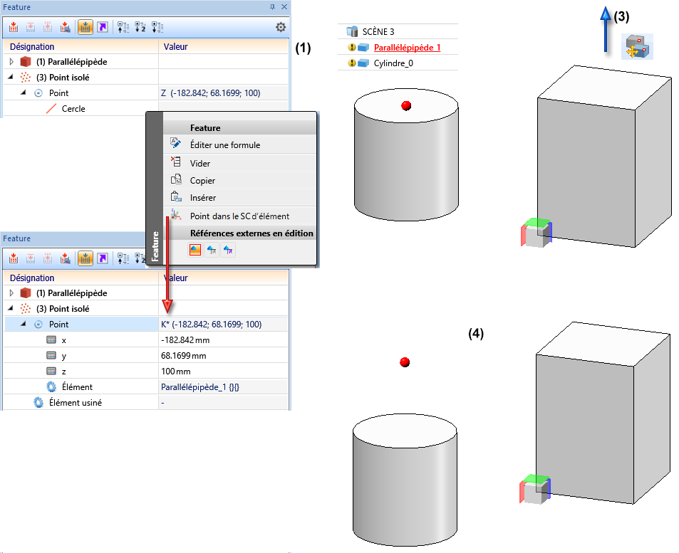
Task: Click the Copier menu icon
Action: pos(176,179)
